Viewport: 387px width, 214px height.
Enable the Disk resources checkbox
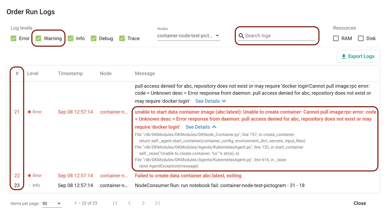(x=361, y=38)
